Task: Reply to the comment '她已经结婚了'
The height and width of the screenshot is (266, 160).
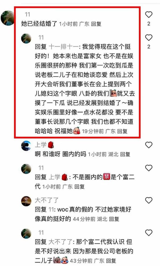Action: pyautogui.click(x=96, y=24)
